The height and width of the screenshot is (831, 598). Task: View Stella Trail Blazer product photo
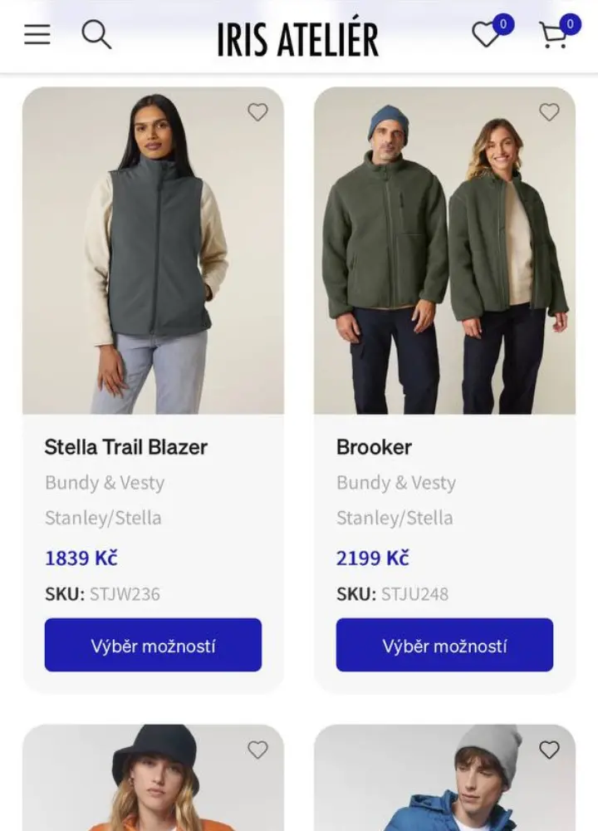[153, 251]
